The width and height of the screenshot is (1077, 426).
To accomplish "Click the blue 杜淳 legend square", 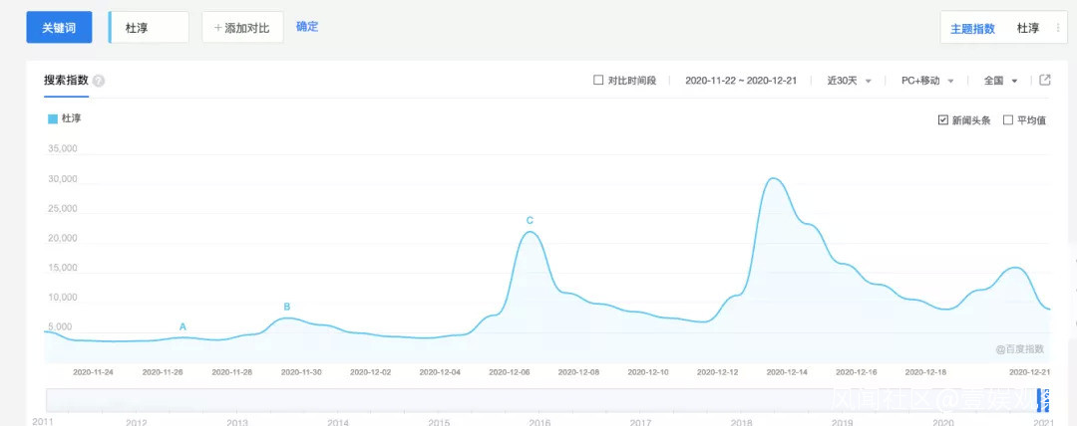I will (53, 118).
